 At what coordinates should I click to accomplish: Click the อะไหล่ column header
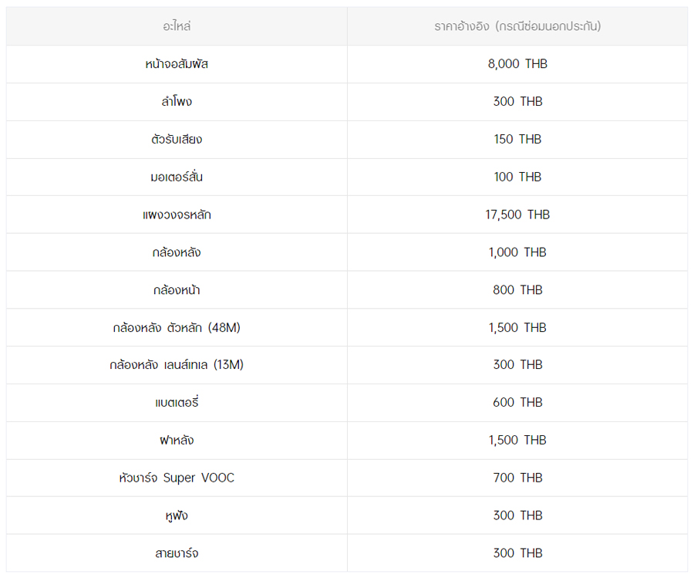[177, 26]
